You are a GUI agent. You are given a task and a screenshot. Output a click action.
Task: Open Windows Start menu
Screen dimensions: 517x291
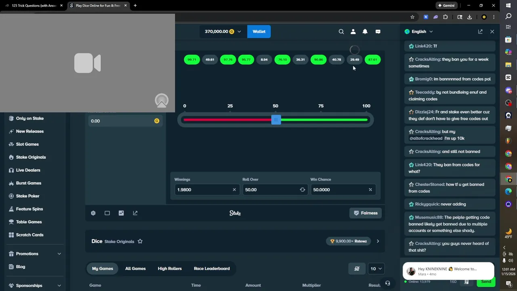[509, 5]
